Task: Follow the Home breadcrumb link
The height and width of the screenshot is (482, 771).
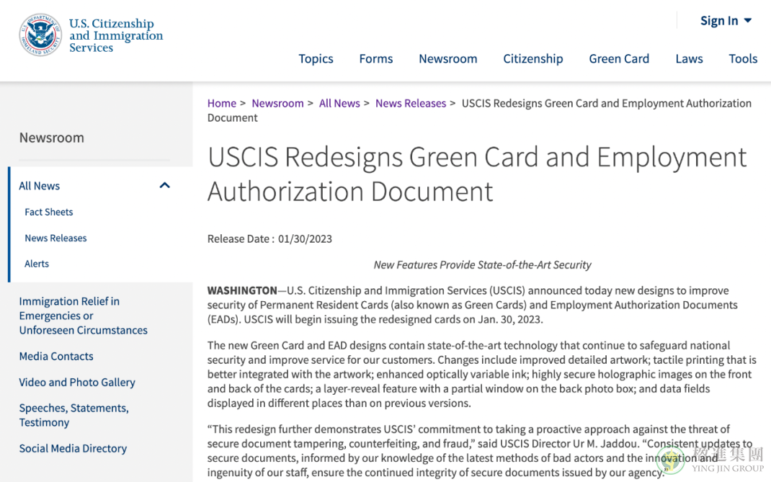Action: pyautogui.click(x=222, y=103)
